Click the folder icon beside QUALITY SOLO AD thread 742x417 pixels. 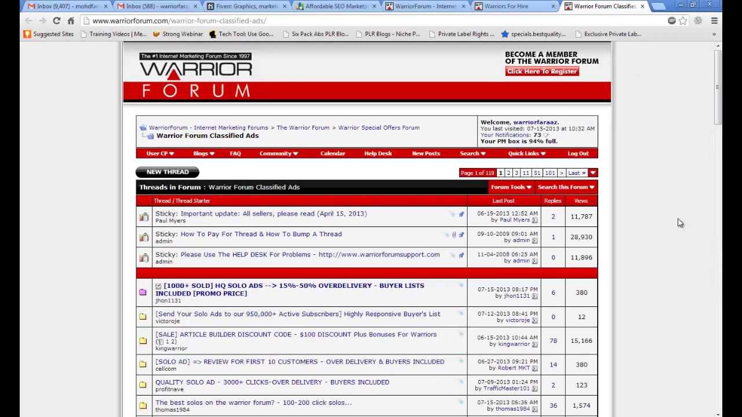click(x=143, y=385)
